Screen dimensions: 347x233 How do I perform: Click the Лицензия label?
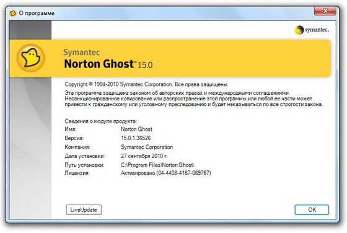[x=77, y=173]
